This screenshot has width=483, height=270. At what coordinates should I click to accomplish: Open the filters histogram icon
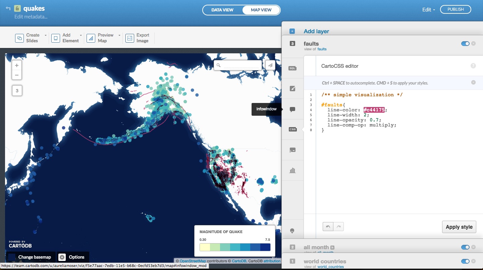point(292,170)
